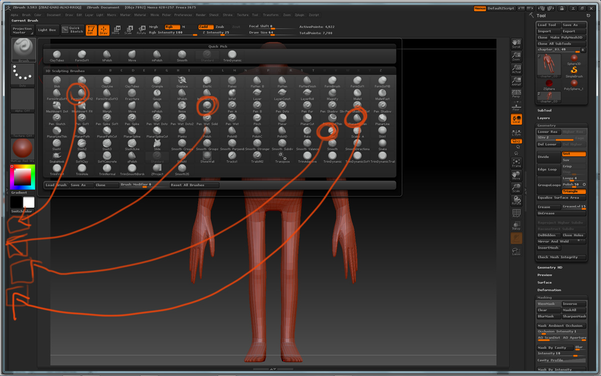Disable Local symmetry mode
This screenshot has height=376, width=601.
(x=516, y=119)
